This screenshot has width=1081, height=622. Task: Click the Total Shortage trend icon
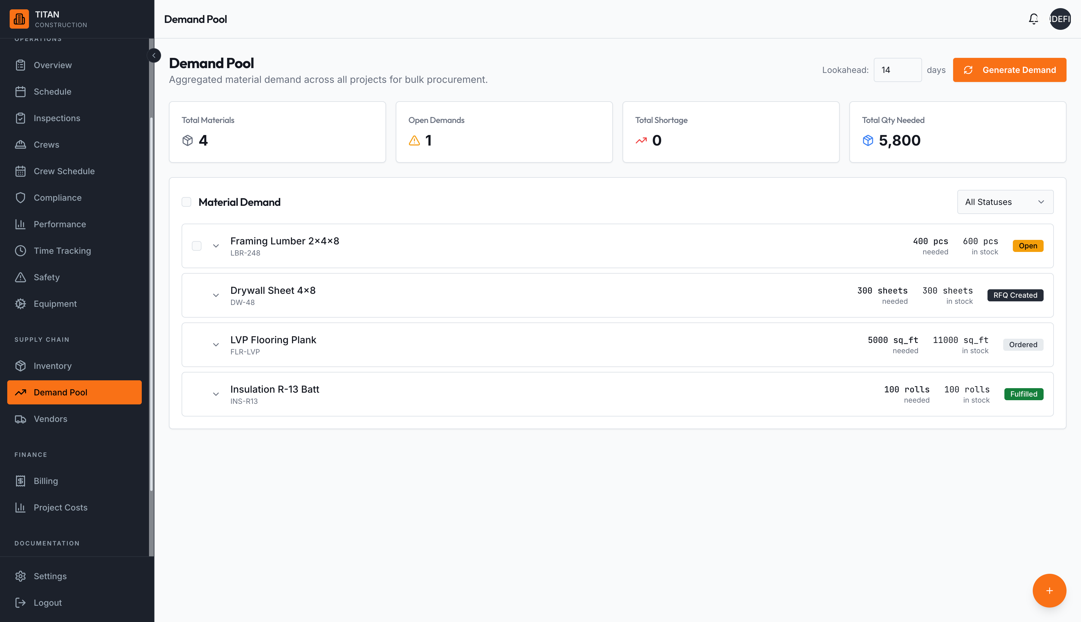click(x=641, y=140)
